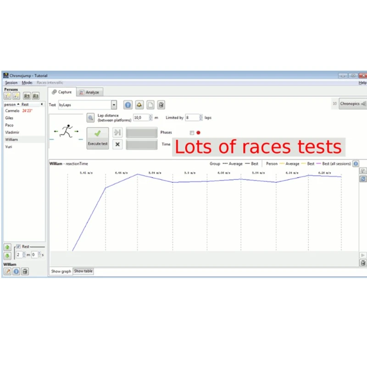Toggle the Rest checkbox
367x367 pixels.
click(x=18, y=247)
